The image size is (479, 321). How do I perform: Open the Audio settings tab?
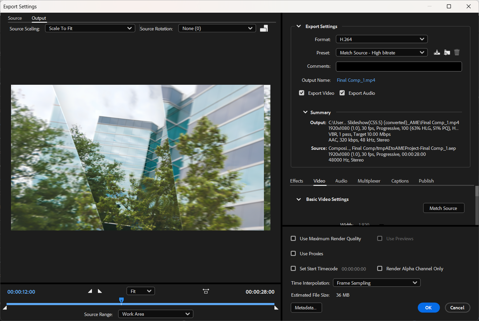click(341, 181)
